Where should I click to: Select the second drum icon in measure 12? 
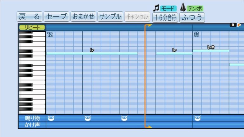(x=88, y=118)
